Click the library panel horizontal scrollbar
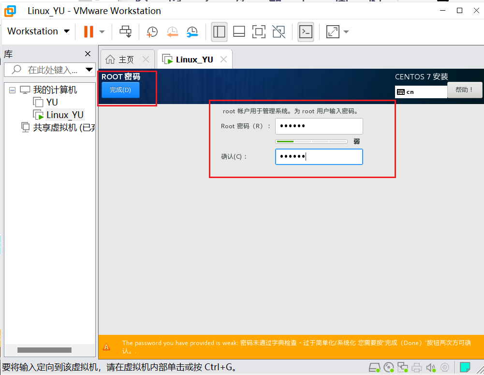 [44, 350]
